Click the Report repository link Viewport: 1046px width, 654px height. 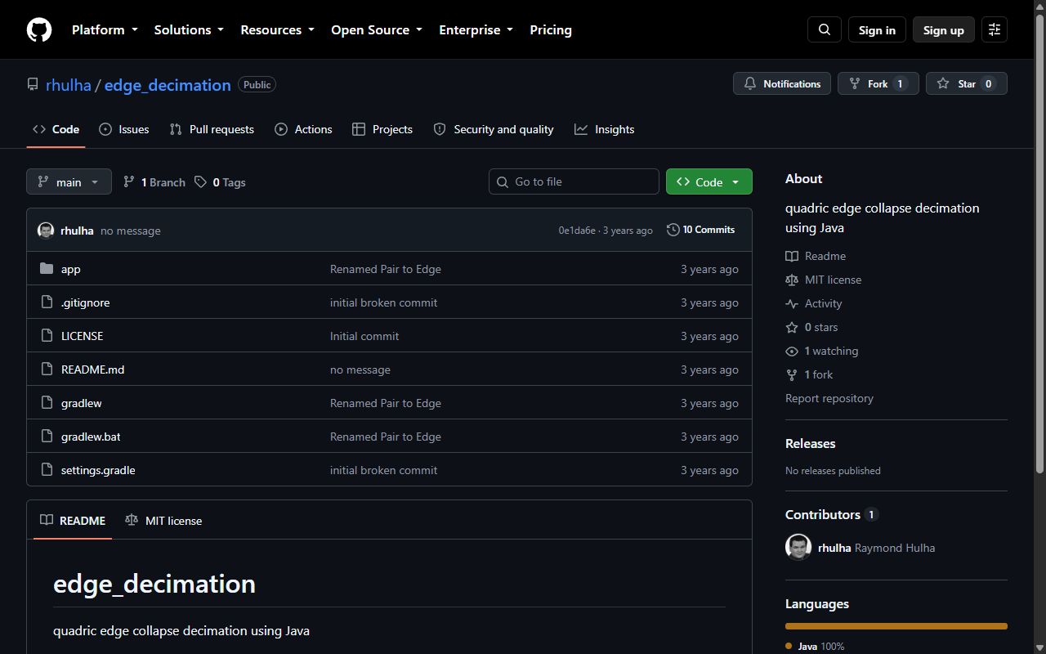(x=829, y=398)
